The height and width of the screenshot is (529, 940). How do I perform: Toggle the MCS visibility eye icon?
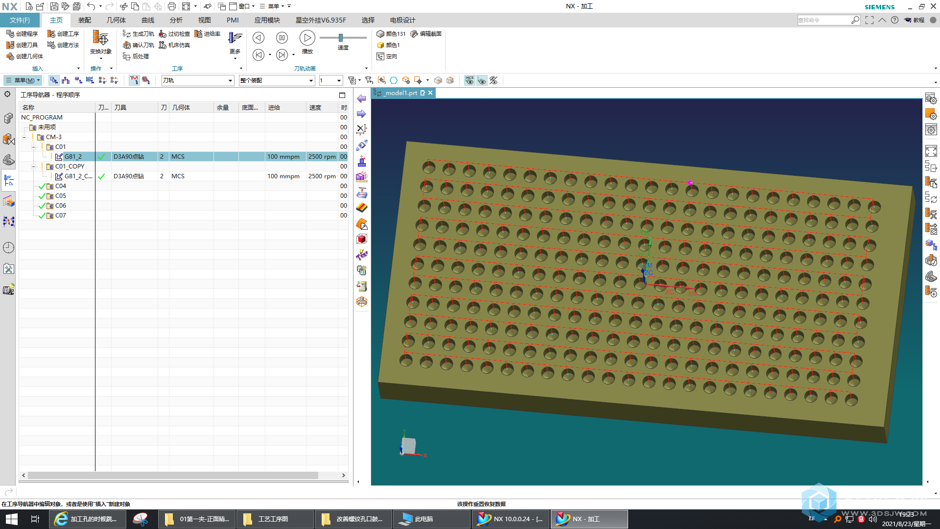click(x=470, y=80)
